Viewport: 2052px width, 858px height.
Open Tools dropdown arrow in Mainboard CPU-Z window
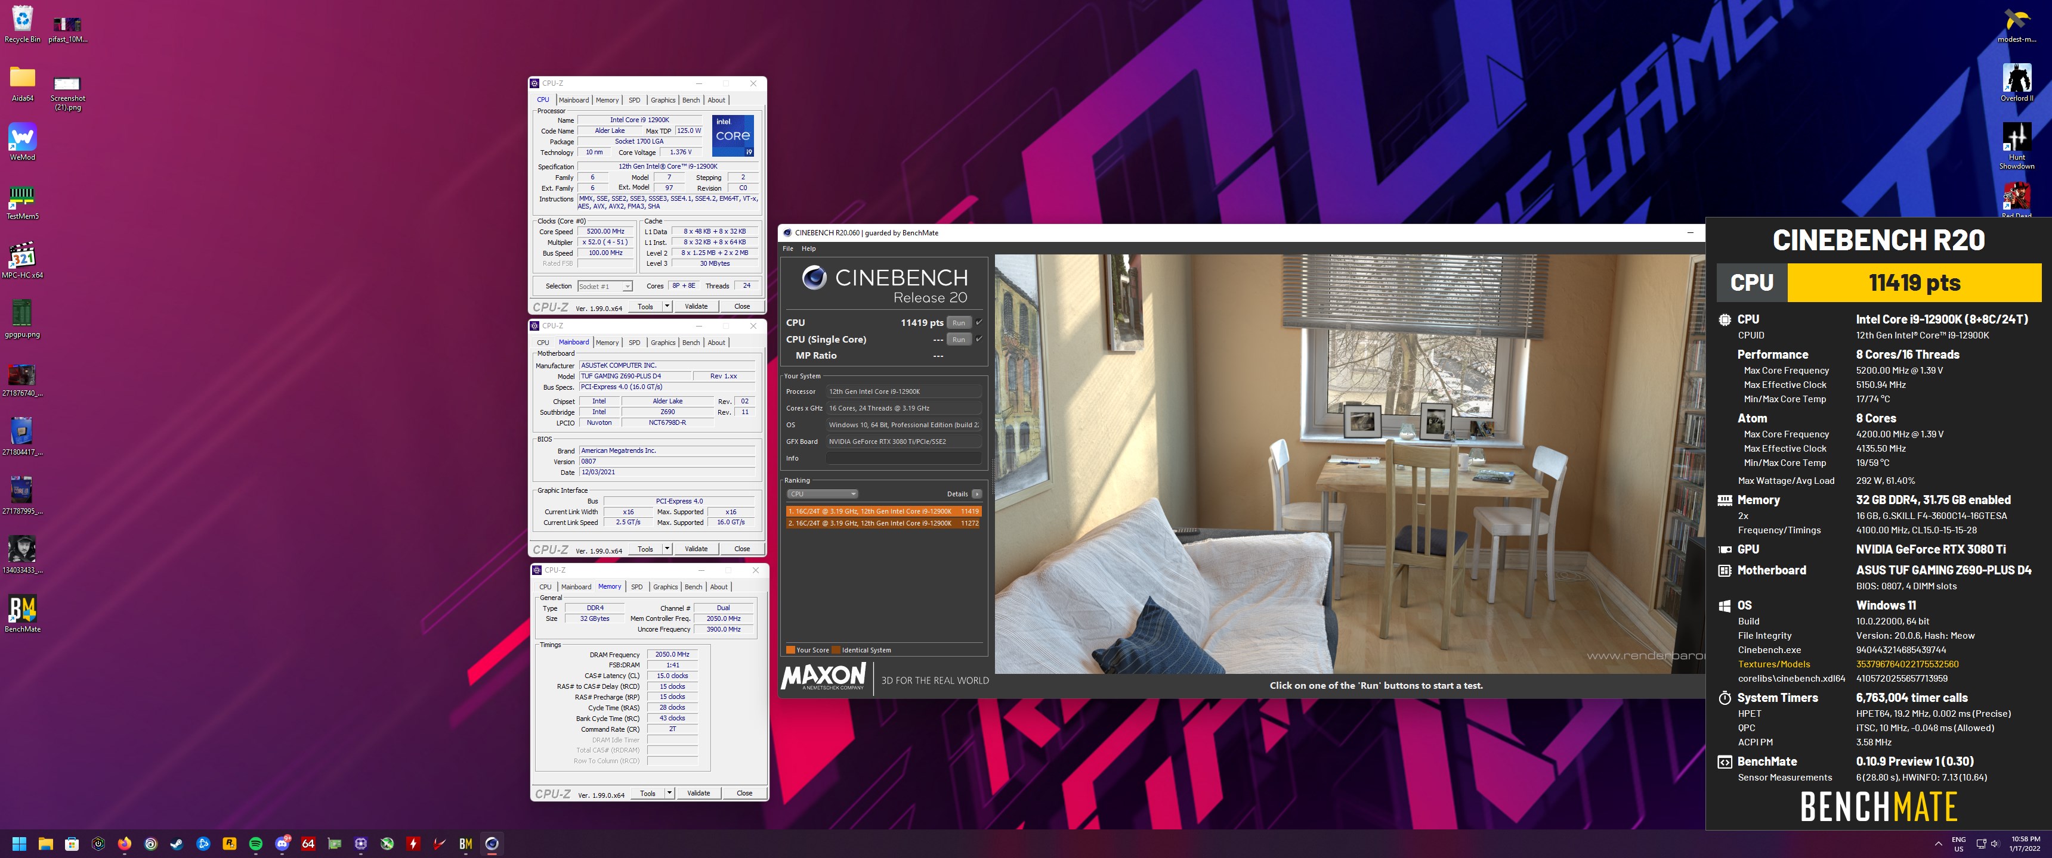click(x=667, y=549)
